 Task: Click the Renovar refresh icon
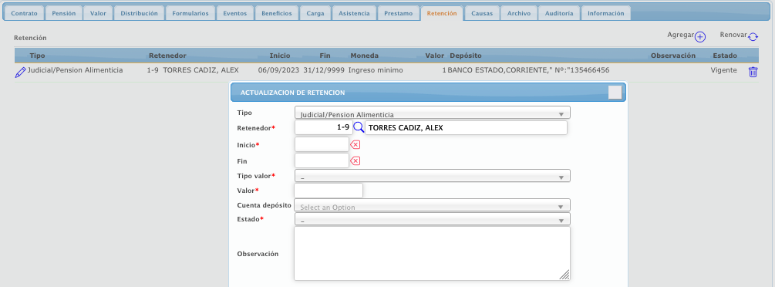pos(753,37)
